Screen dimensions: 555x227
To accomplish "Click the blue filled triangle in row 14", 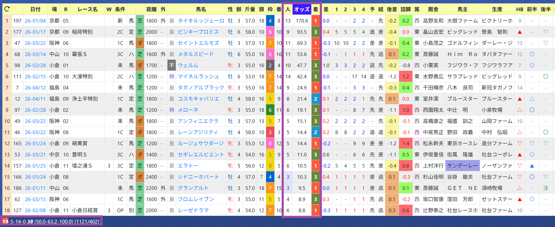I will pyautogui.click(x=532, y=166).
